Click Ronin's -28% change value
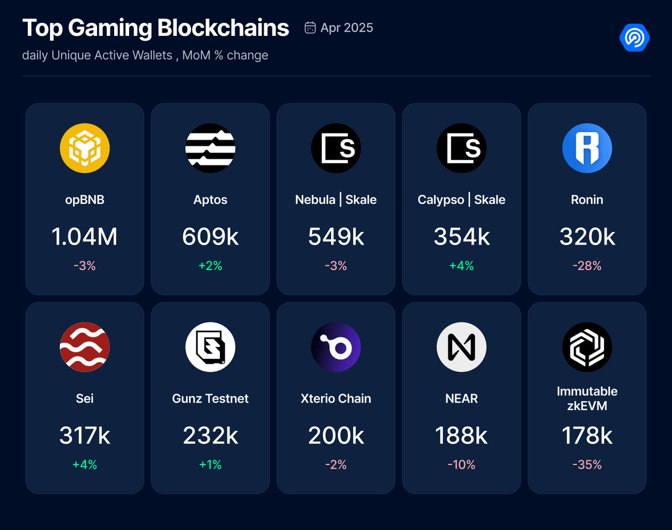 tap(587, 266)
